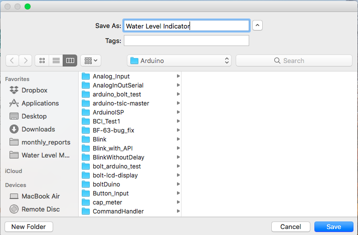The image size is (358, 235).
Task: Switch to icon view mode
Action: pyautogui.click(x=42, y=60)
